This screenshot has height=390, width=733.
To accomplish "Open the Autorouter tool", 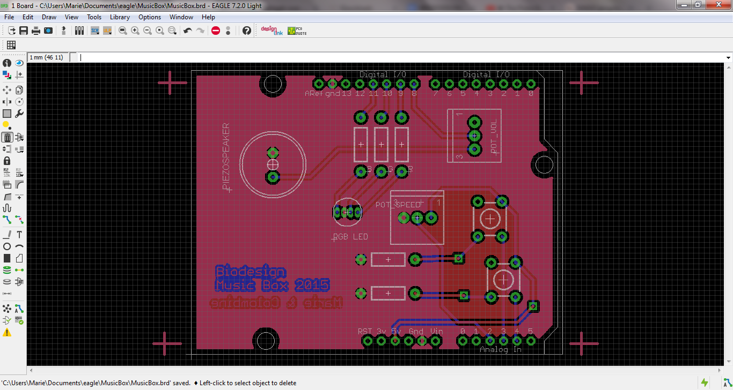I will tap(19, 308).
